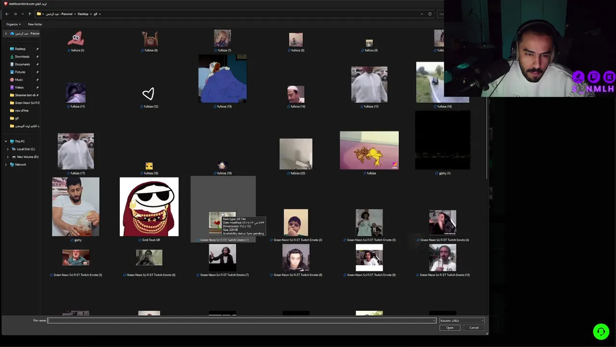Select the fullsize (17) gif thumbnail
This screenshot has height=347, width=616.
point(76,151)
